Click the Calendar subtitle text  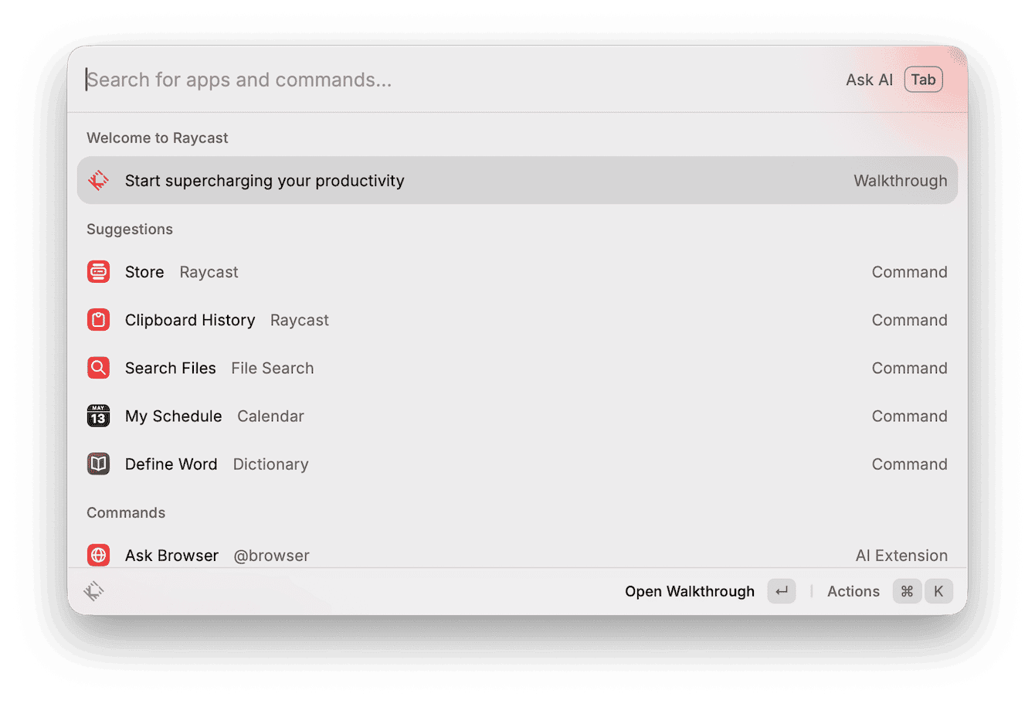pyautogui.click(x=270, y=416)
